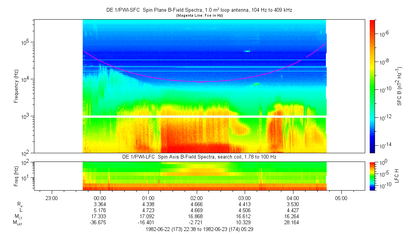Image resolution: width=409 pixels, height=234 pixels.
Task: Click the white gap band across the spectrogram
Action: pos(204,116)
